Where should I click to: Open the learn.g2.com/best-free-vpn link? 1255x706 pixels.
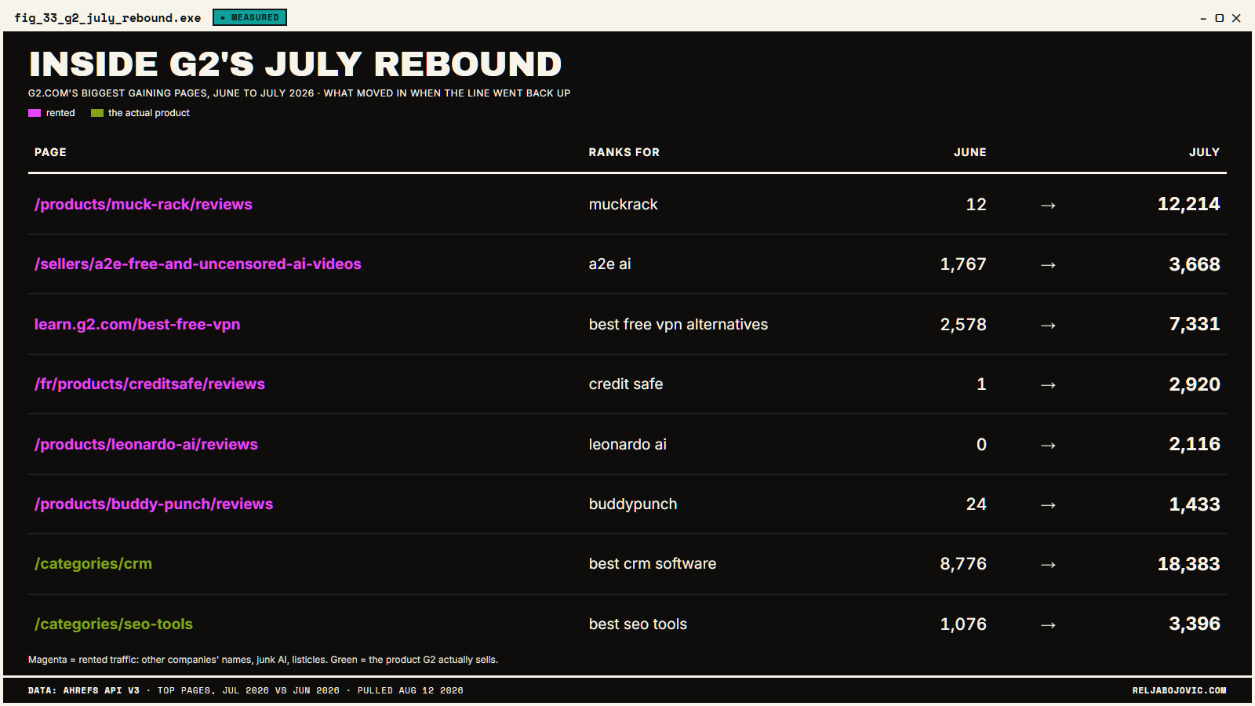[137, 324]
